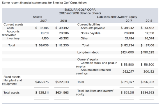Click the Total assets 2018 value $634,563
Image resolution: width=163 pixels, height=106 pixels.
click(62, 93)
